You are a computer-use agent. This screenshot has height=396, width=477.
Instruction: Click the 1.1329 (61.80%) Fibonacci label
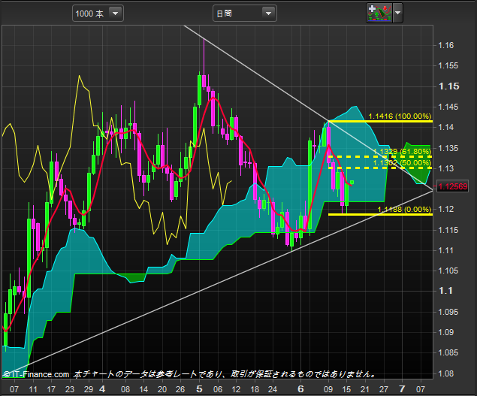coord(402,151)
